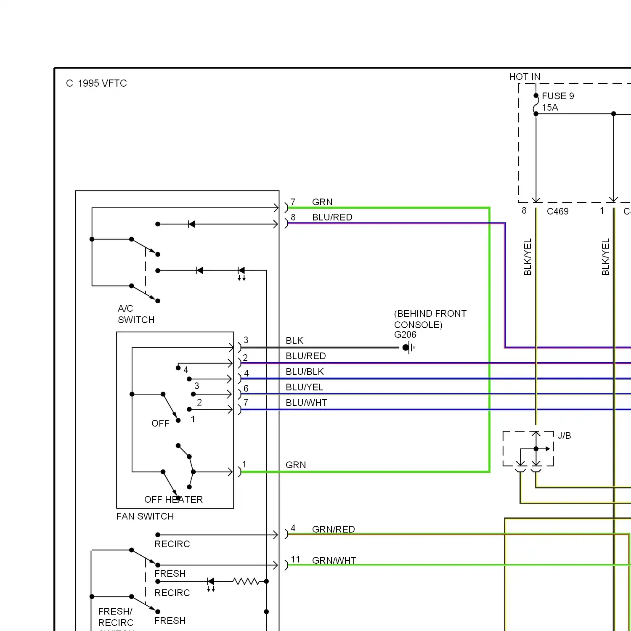
Task: Click the fuse symbol beside FUSE 9
Action: pyautogui.click(x=536, y=104)
